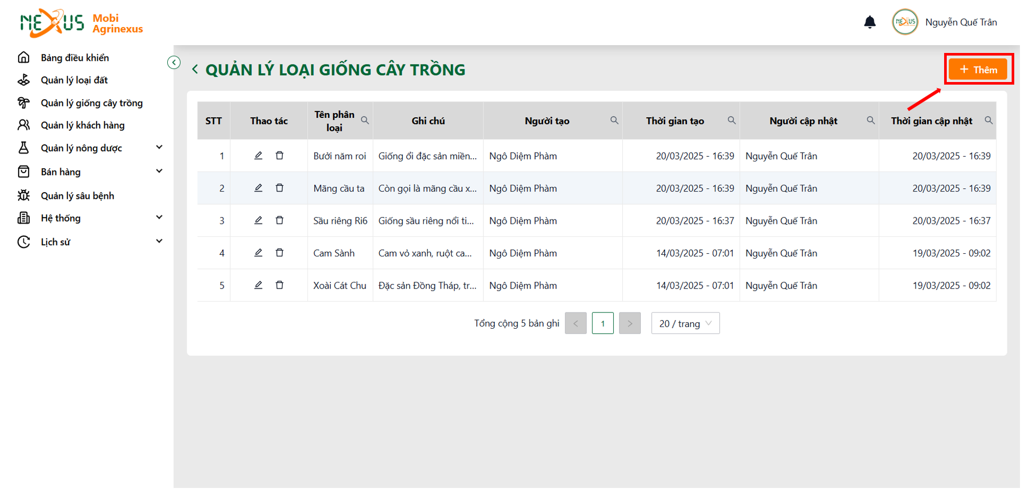Click the Sầu riêng Ri6 name cell
The image size is (1021, 489).
[340, 221]
